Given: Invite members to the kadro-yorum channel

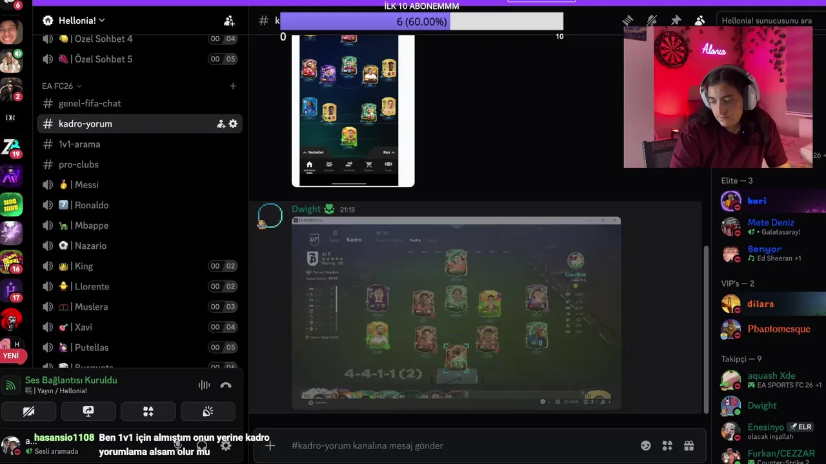Looking at the screenshot, I should tap(221, 124).
